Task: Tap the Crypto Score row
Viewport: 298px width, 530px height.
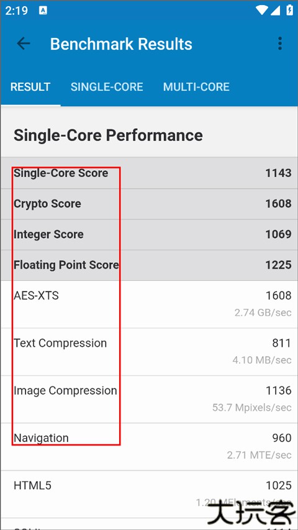Action: 149,204
